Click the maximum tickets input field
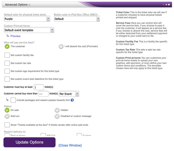174x151 pixels. click(x=43, y=94)
